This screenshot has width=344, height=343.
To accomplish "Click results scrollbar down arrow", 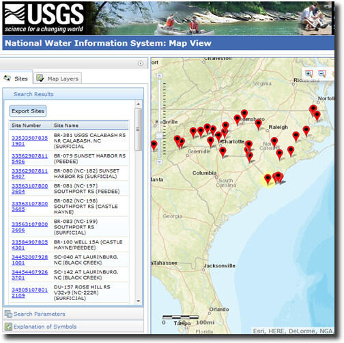I will (138, 301).
